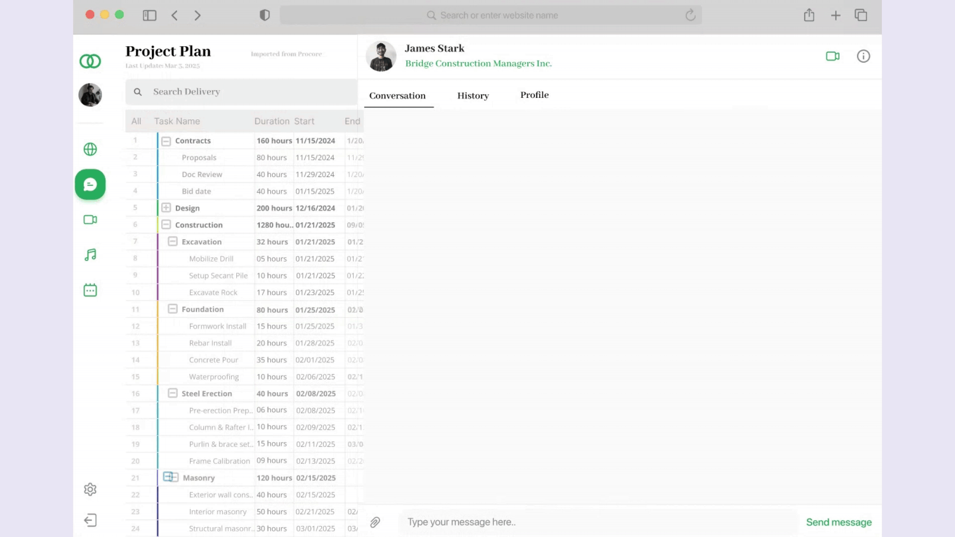Expand the Design task group

(x=166, y=207)
